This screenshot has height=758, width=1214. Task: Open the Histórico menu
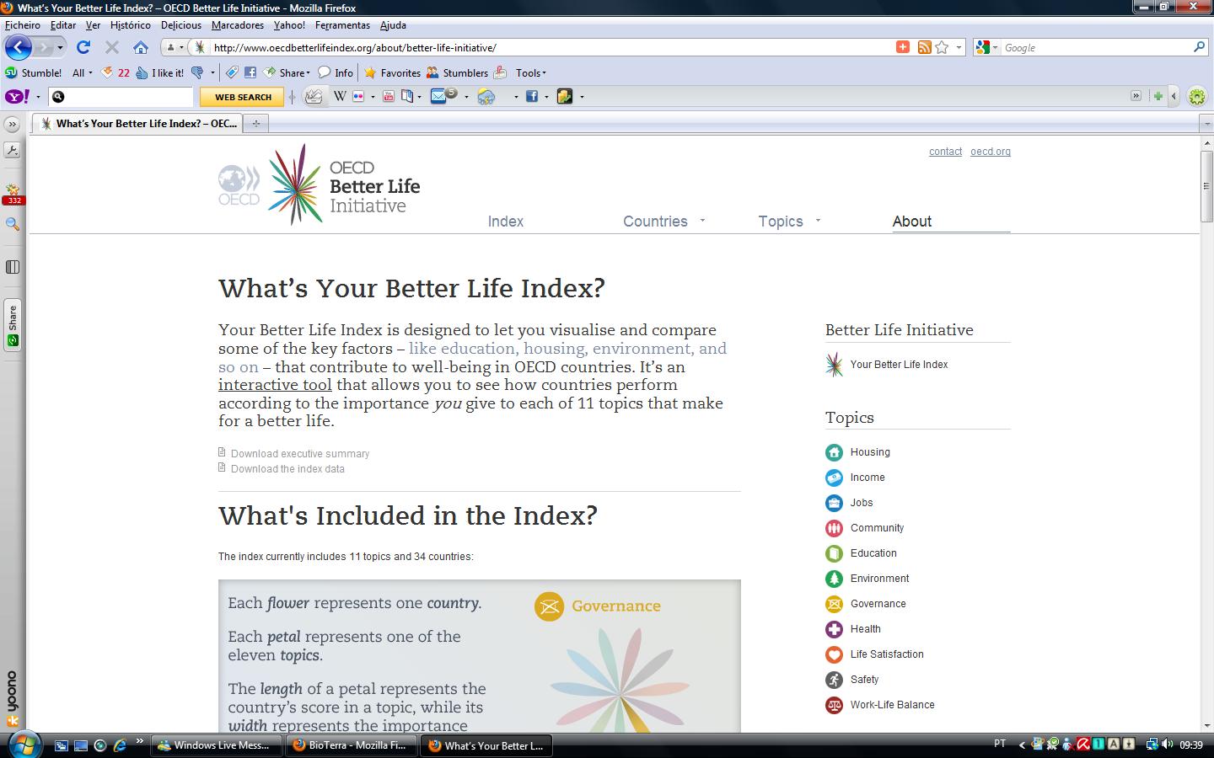(130, 25)
